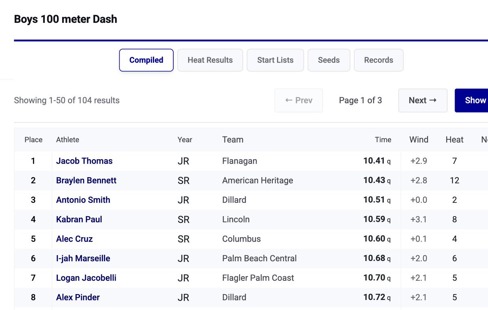Click the Boys 100 meter Dash heading
The image size is (488, 310).
point(65,19)
